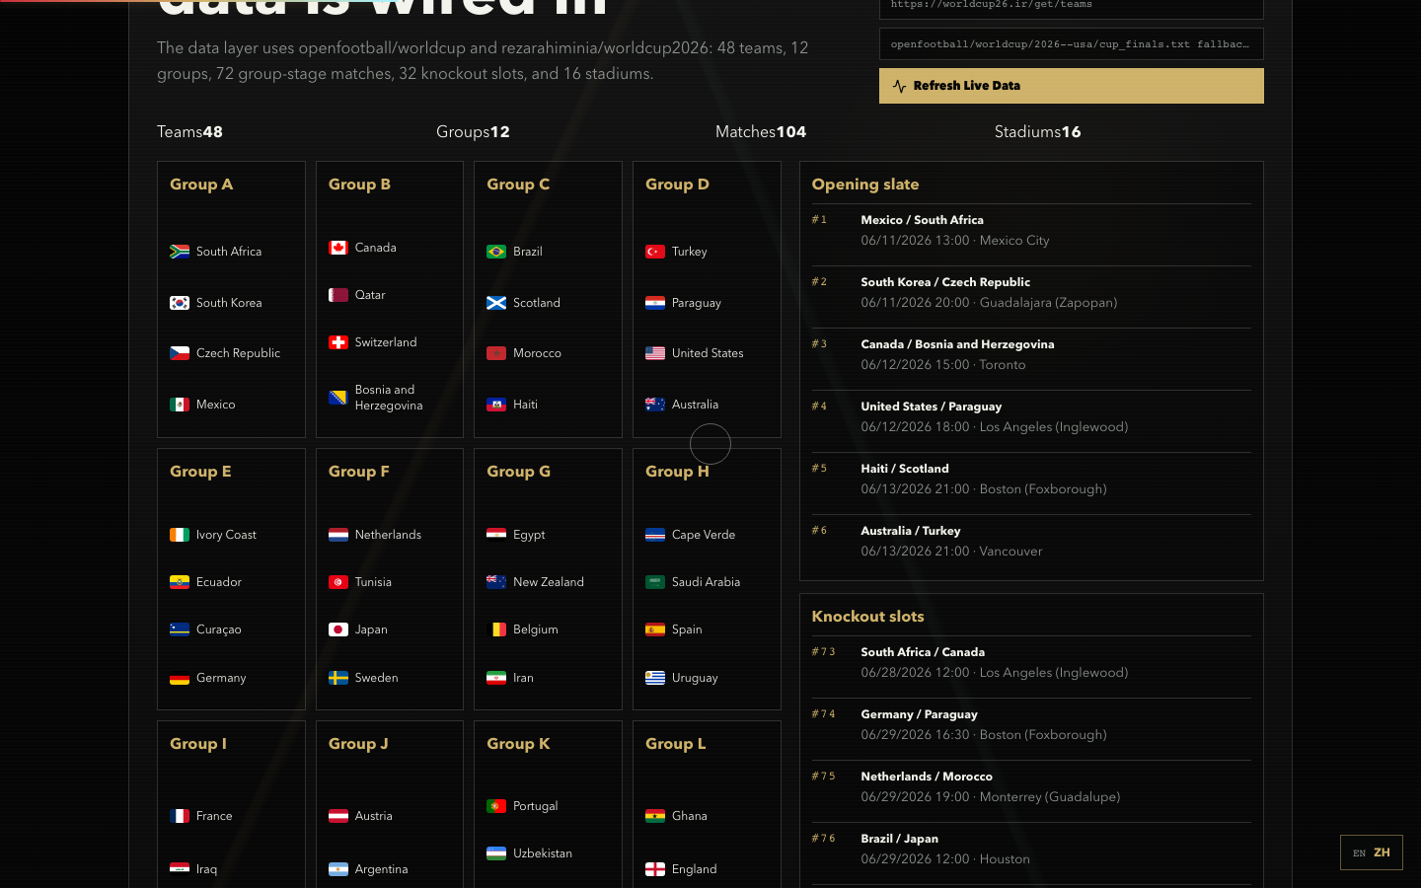Screen dimensions: 1421x888
Task: Click the Portugal flag in Group K
Action: coord(496,806)
